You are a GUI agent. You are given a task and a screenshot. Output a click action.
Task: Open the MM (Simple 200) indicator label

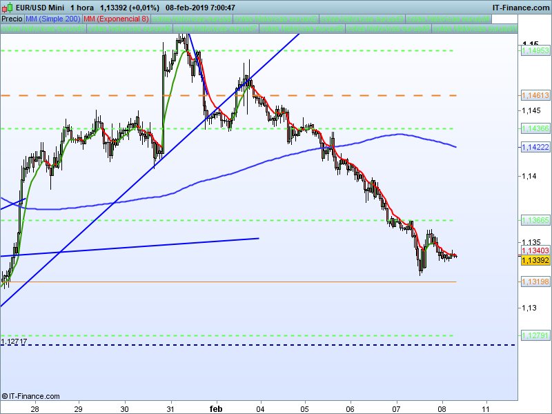(x=52, y=19)
